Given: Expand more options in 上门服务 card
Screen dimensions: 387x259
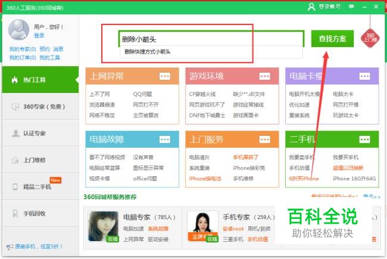Looking at the screenshot, I should (264, 139).
